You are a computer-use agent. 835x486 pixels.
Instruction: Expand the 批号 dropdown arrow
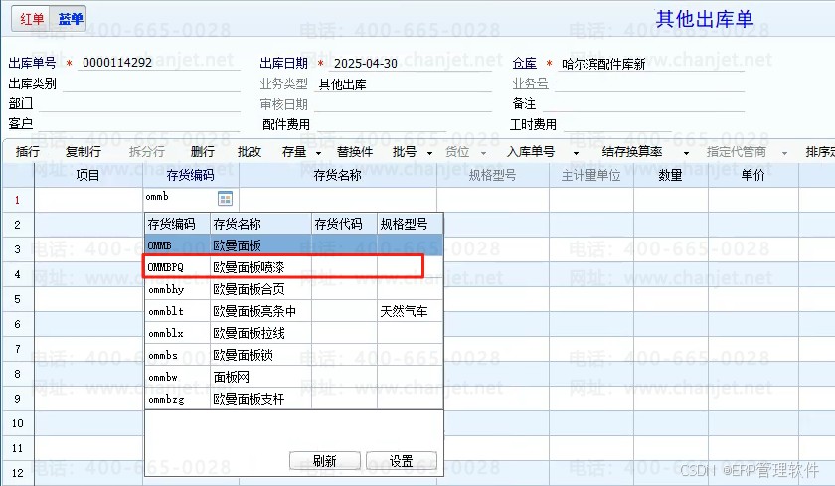pyautogui.click(x=429, y=153)
